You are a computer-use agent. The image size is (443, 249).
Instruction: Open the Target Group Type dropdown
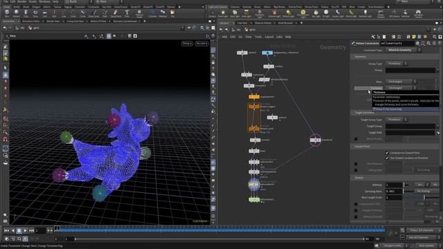point(397,120)
